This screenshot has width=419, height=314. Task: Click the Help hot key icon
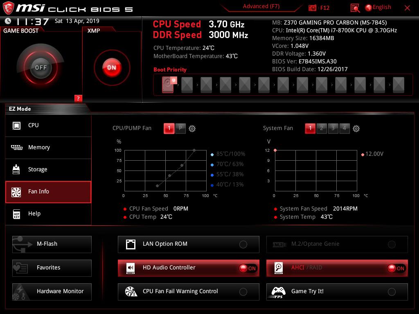coord(16,214)
